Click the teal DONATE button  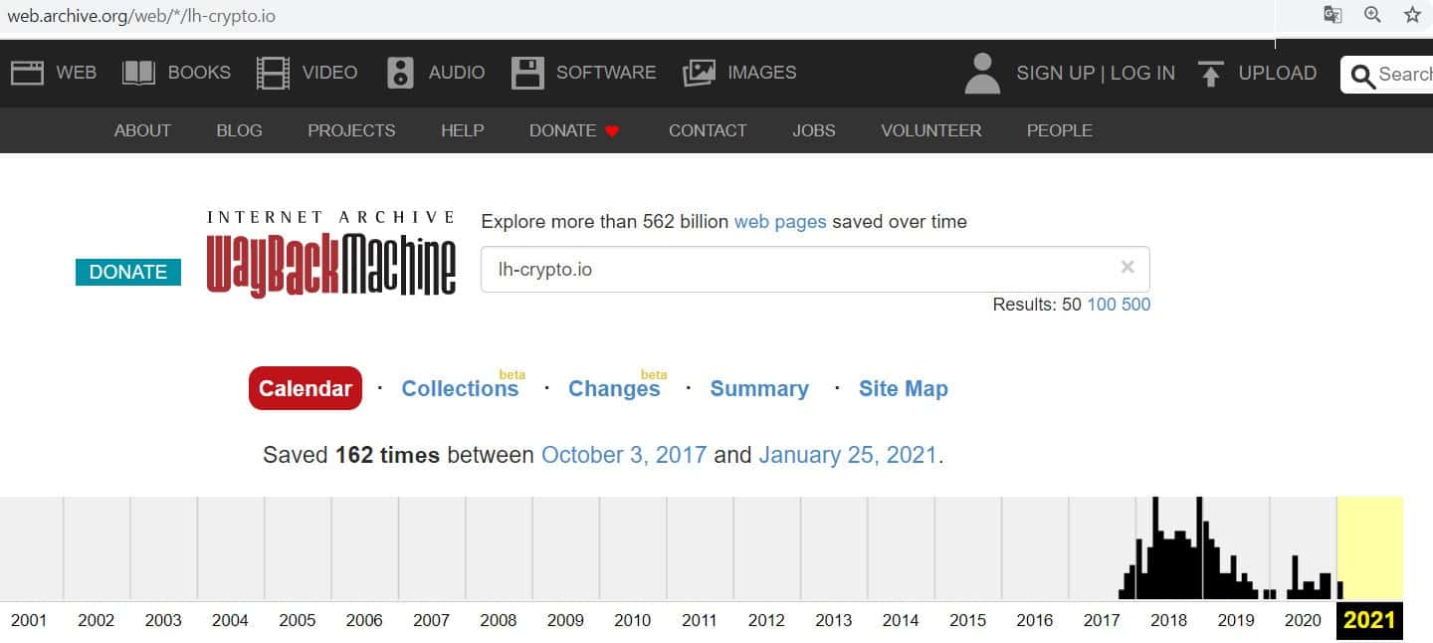pos(128,272)
